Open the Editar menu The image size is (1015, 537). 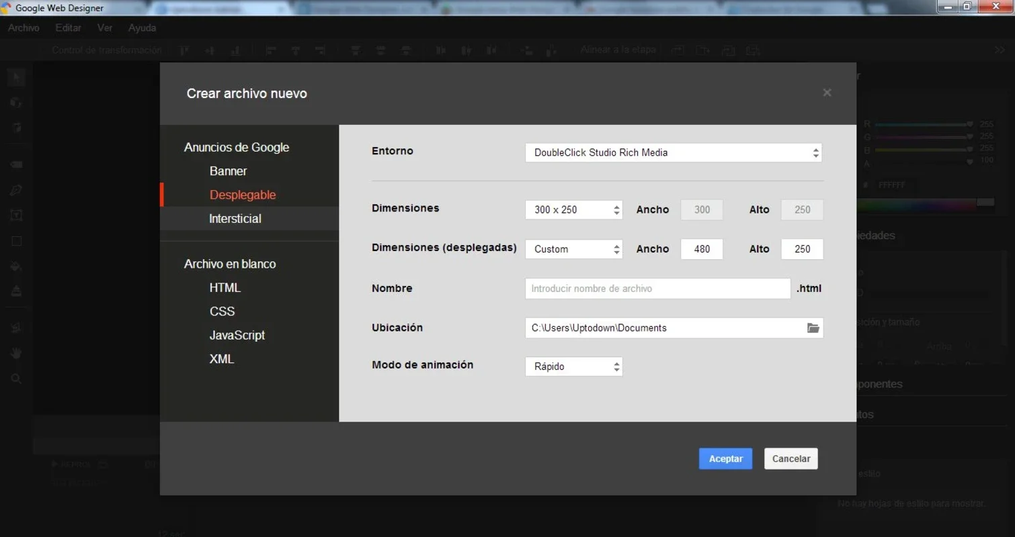point(68,28)
